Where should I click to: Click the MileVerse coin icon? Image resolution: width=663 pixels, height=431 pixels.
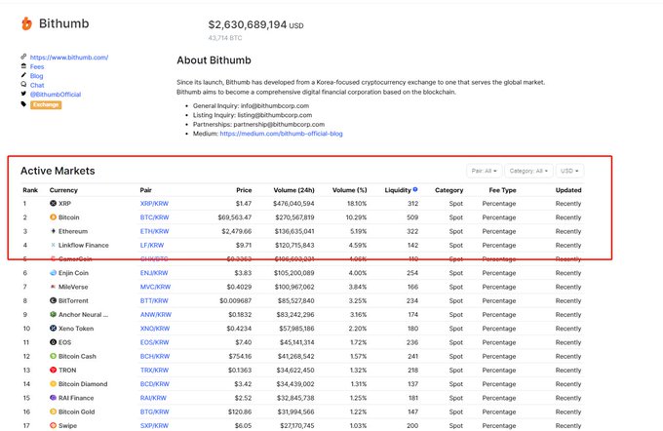tap(53, 287)
